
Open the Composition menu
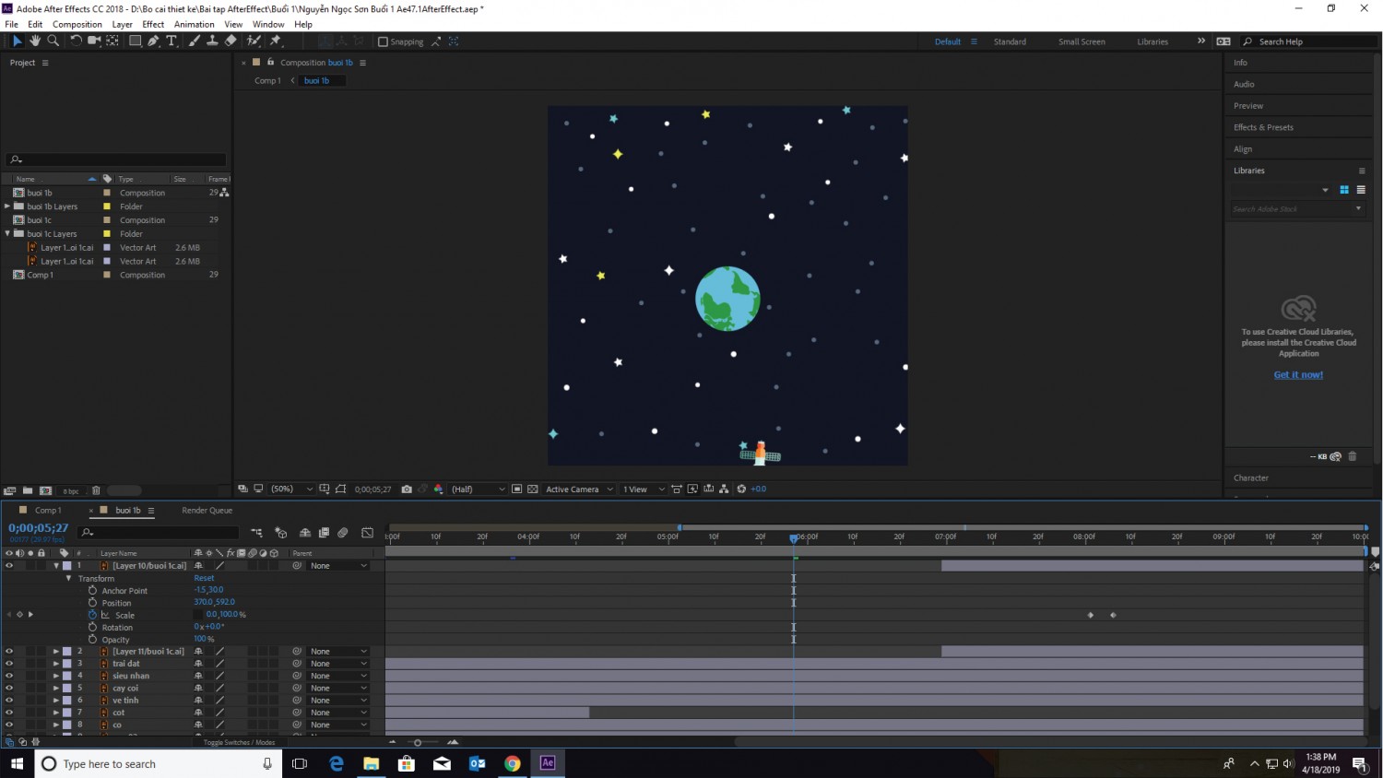point(77,24)
